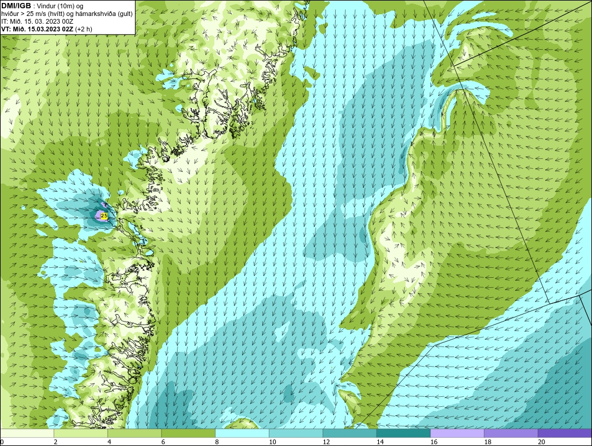Select the 18–20 m/s legend color
The image size is (592, 446).
coord(511,433)
